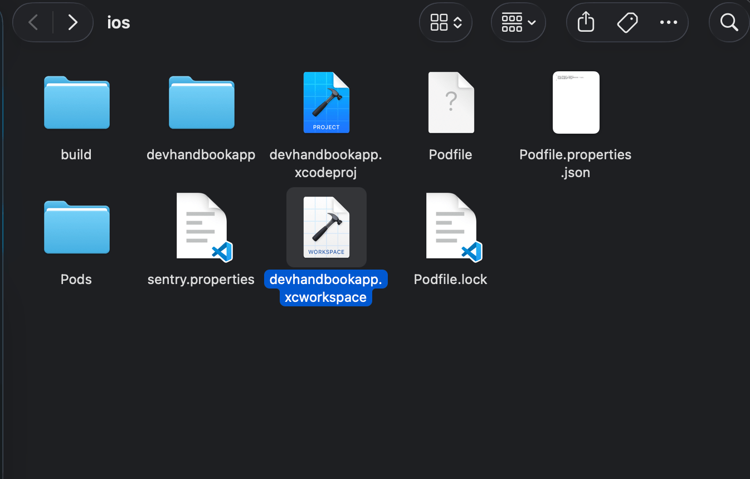The width and height of the screenshot is (750, 479).
Task: Open the Podfile.lock file
Action: (x=451, y=227)
